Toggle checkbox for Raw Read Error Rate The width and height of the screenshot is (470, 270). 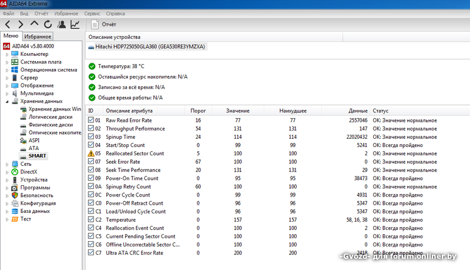pyautogui.click(x=90, y=120)
